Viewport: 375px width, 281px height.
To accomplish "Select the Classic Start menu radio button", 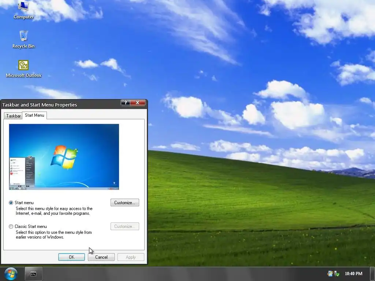I will [x=11, y=226].
